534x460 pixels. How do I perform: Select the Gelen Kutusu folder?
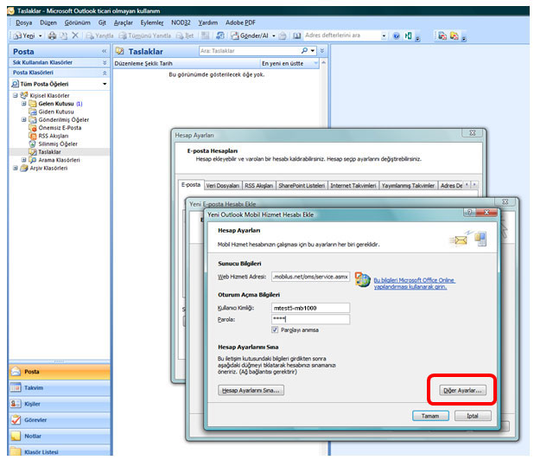pyautogui.click(x=56, y=104)
